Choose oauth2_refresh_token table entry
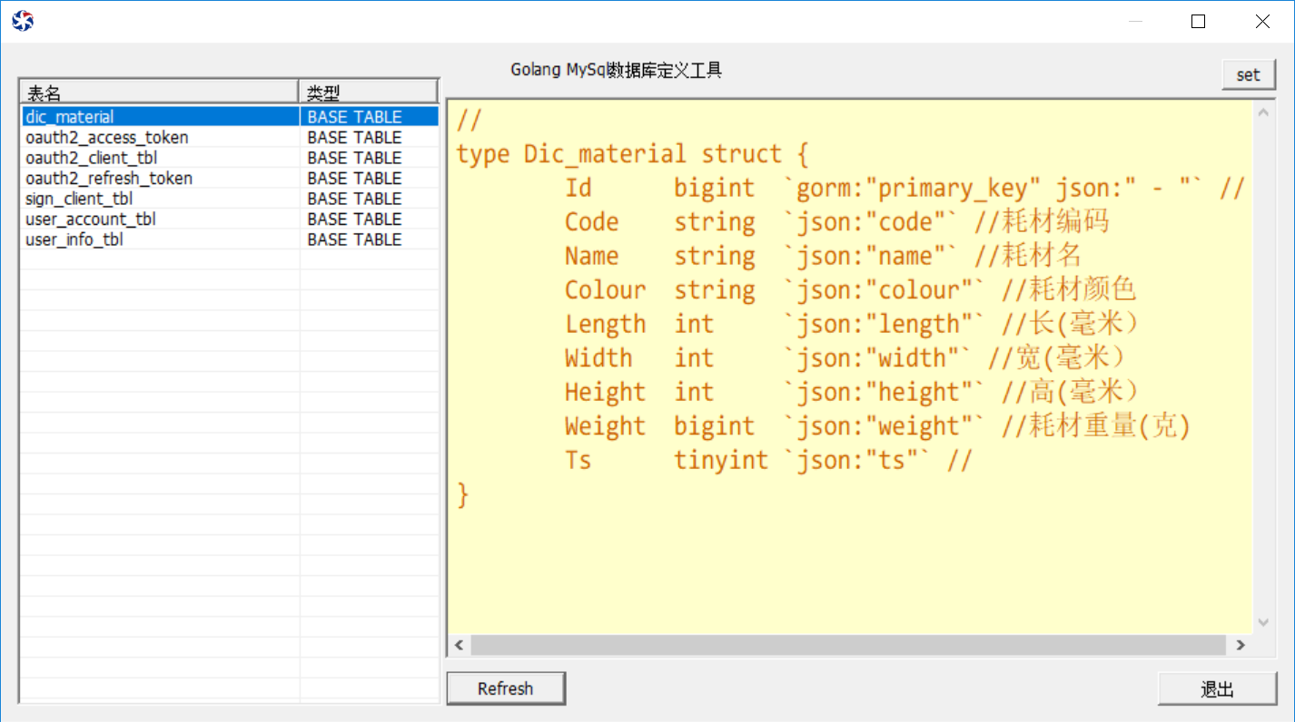The width and height of the screenshot is (1295, 722). (109, 179)
